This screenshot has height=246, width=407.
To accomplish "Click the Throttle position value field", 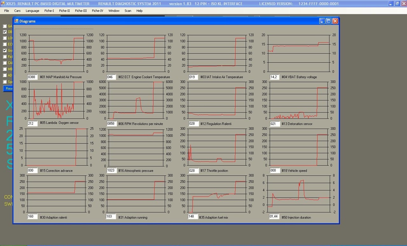I will tap(193, 171).
